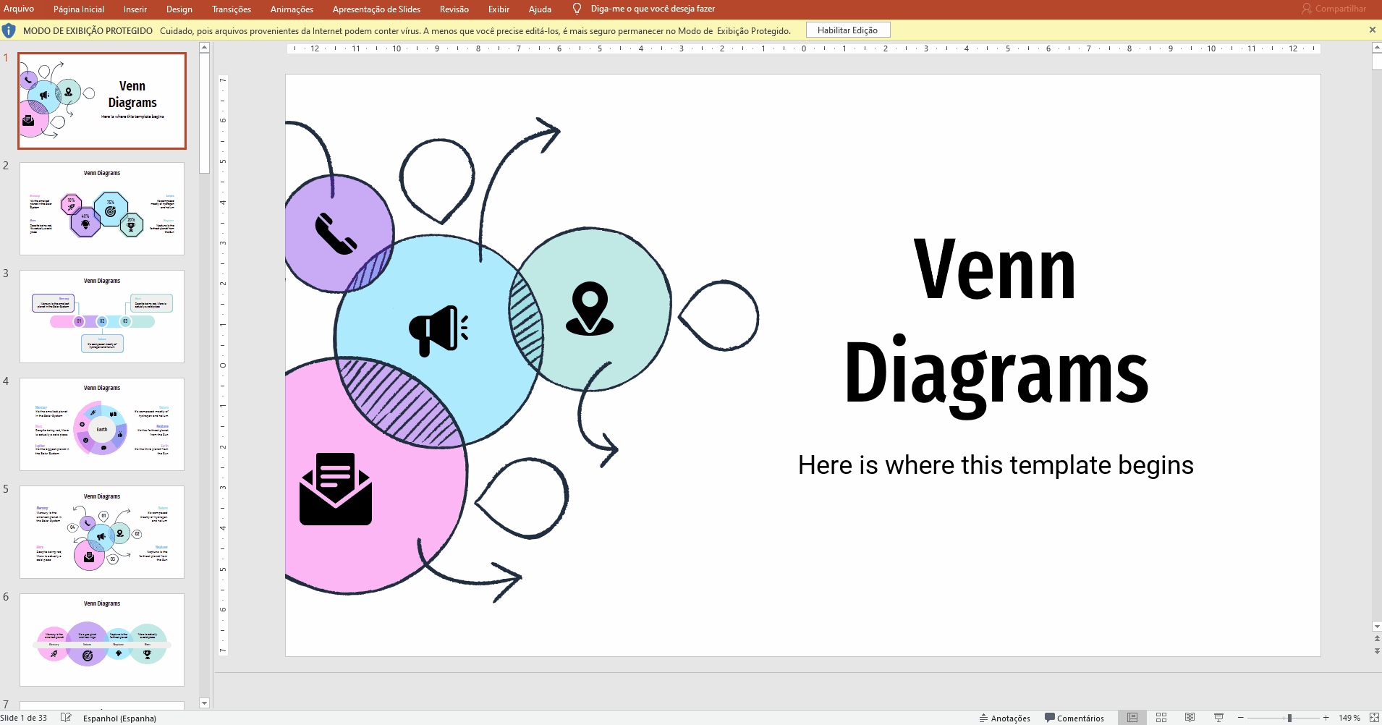Screen dimensions: 1382x725
Task: Select slide 3 thumbnail
Action: [102, 316]
